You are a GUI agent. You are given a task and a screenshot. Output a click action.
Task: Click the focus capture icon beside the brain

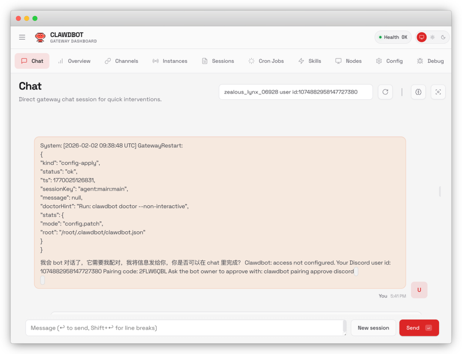pos(438,92)
